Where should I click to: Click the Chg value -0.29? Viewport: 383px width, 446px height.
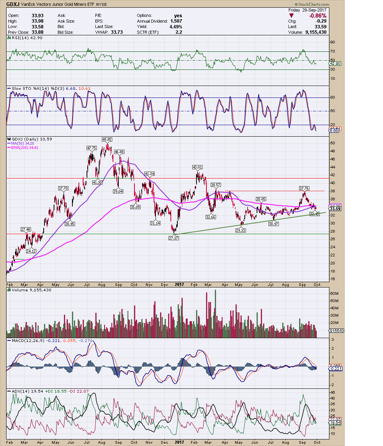[x=321, y=21]
